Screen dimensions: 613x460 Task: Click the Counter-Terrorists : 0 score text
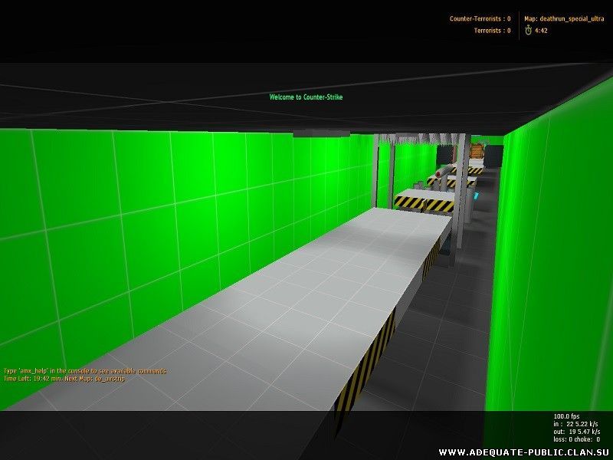pyautogui.click(x=480, y=18)
